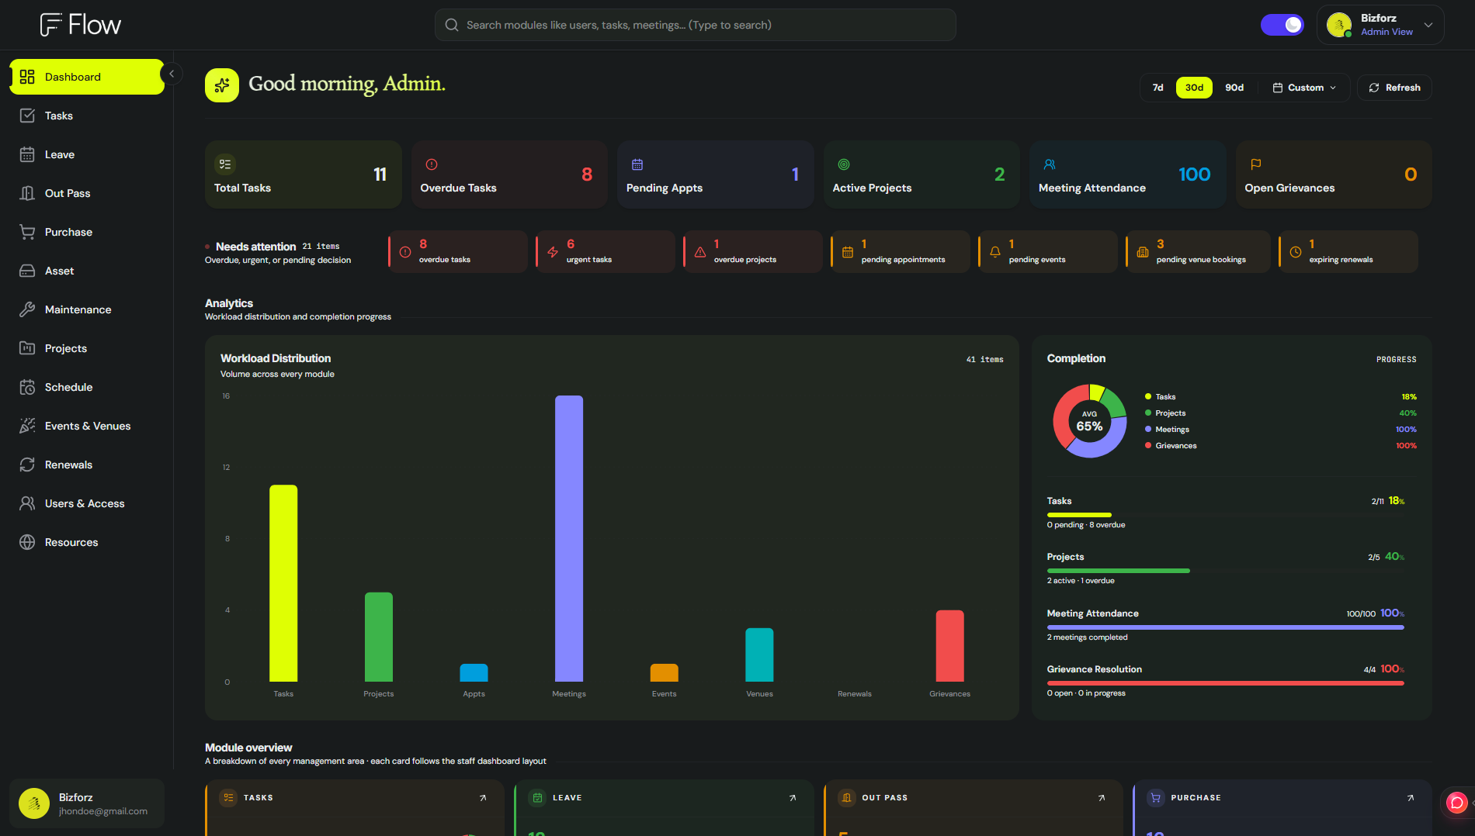Click the pending appointments chip
The width and height of the screenshot is (1475, 836).
coord(901,251)
